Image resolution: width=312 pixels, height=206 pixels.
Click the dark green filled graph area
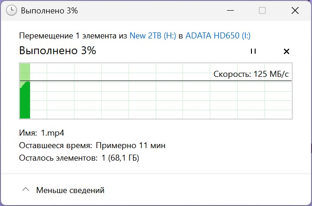pyautogui.click(x=25, y=101)
